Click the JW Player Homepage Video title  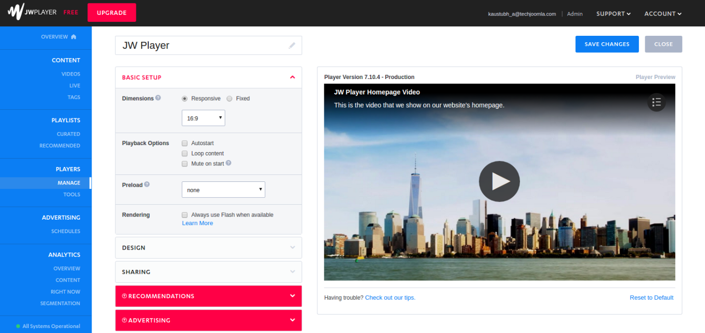[x=377, y=92]
